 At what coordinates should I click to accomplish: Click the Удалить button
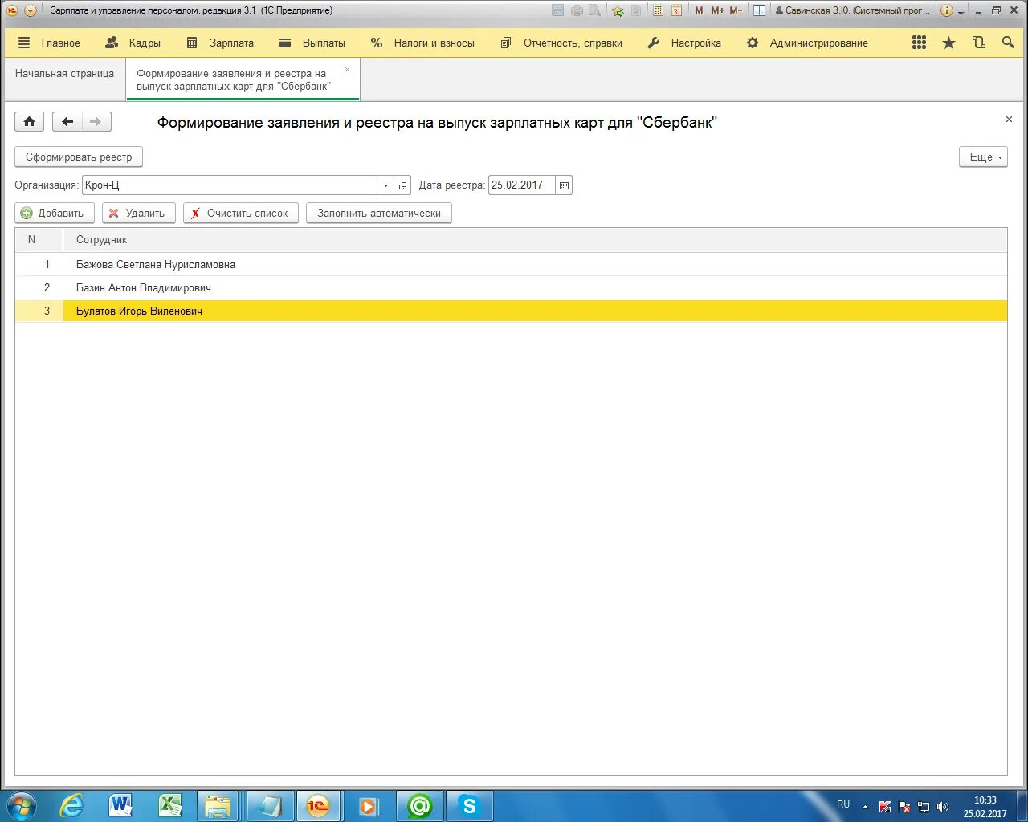click(x=139, y=213)
